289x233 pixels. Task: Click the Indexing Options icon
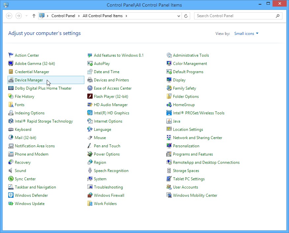[x=11, y=113]
